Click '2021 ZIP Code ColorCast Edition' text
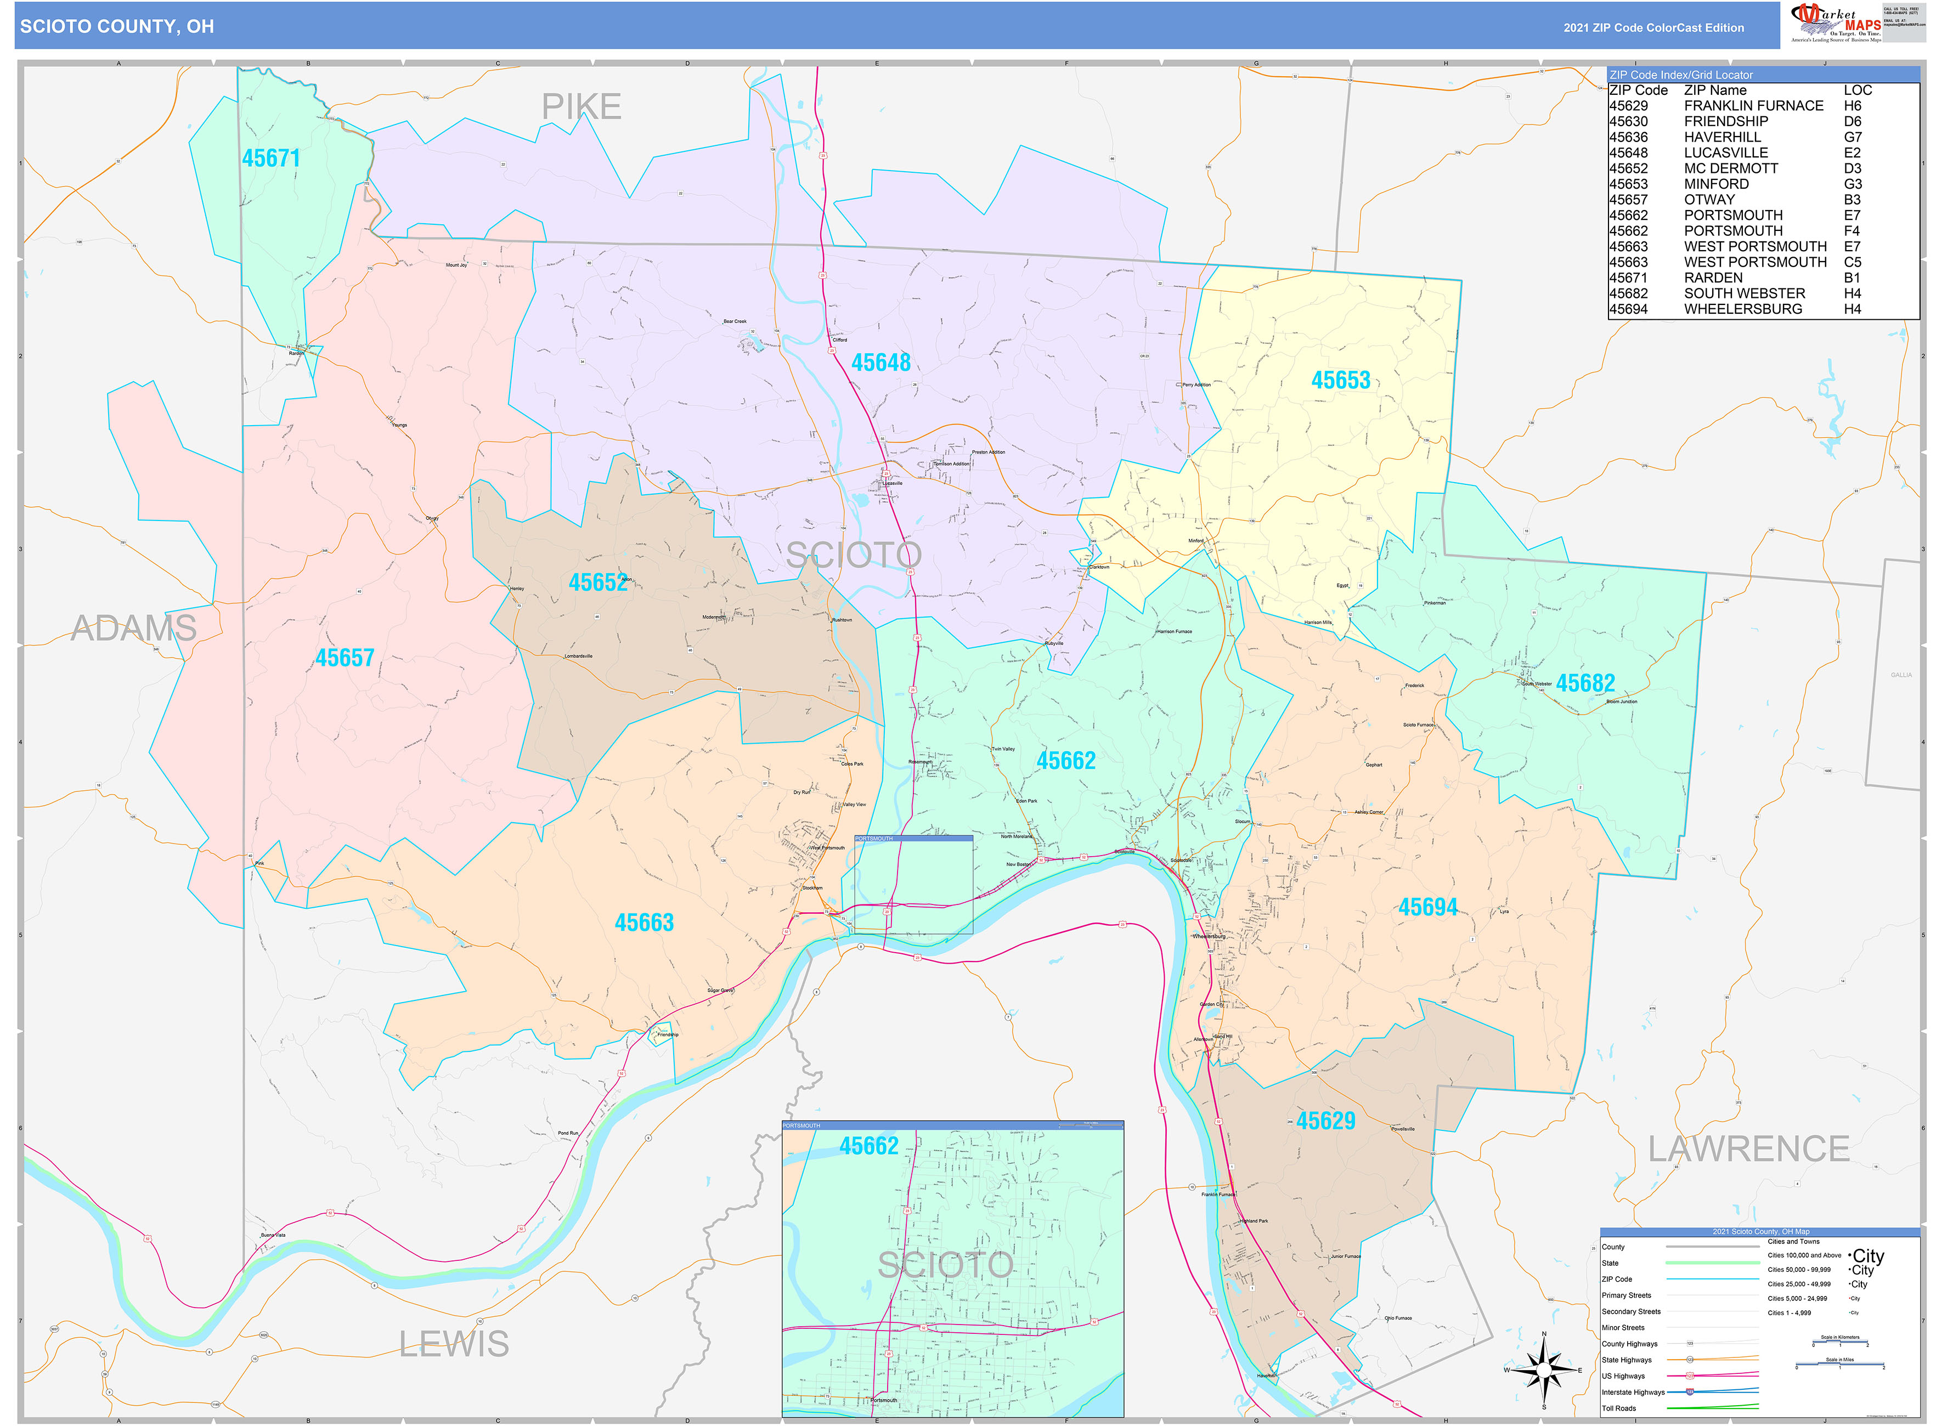This screenshot has width=1936, height=1426. coord(1653,27)
